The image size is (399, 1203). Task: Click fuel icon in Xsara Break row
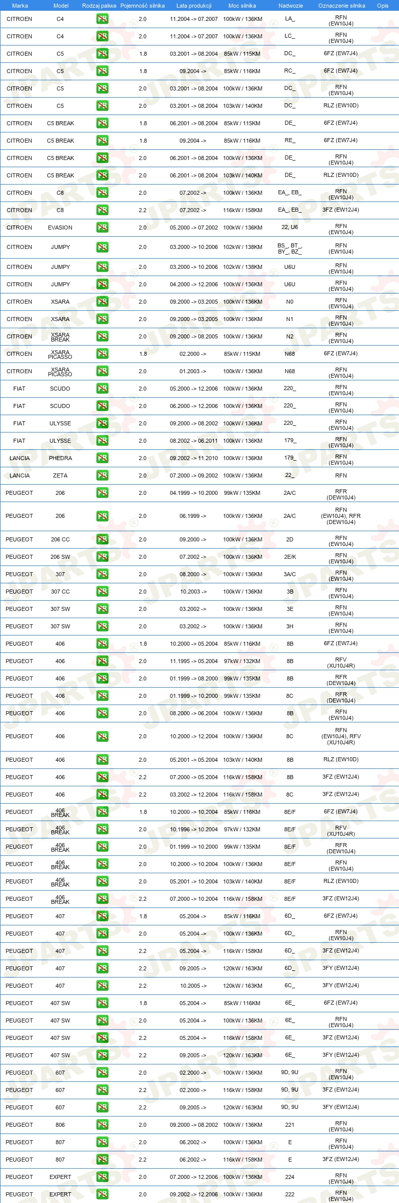[103, 336]
